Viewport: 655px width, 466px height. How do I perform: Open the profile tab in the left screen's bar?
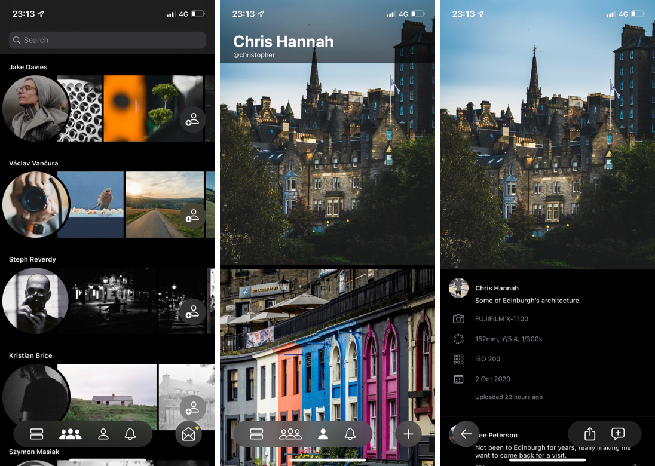103,434
